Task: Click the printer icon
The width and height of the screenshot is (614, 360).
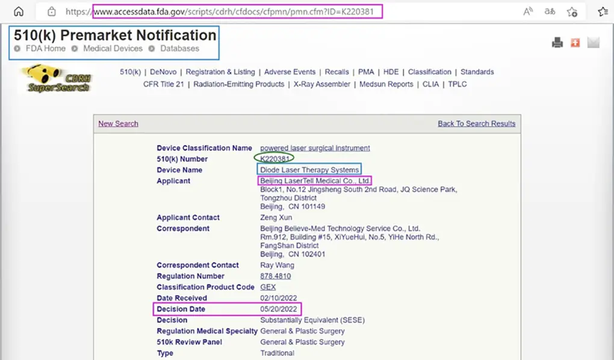Action: point(557,43)
